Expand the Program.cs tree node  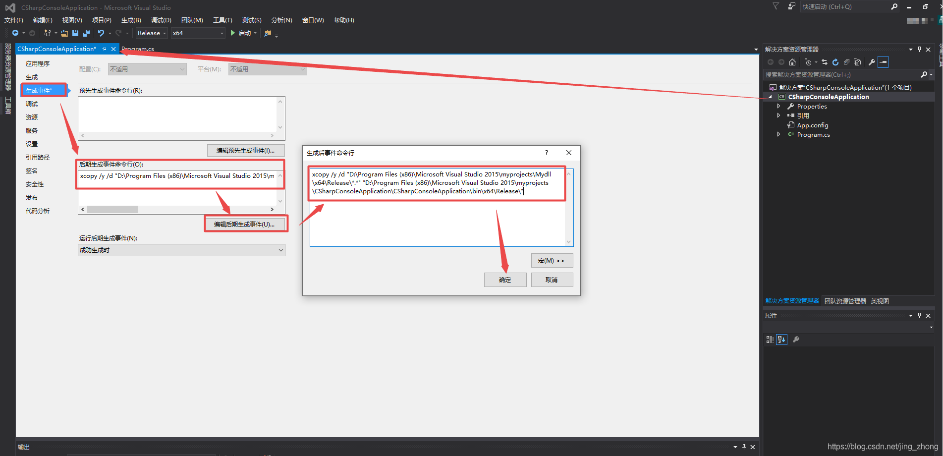778,134
